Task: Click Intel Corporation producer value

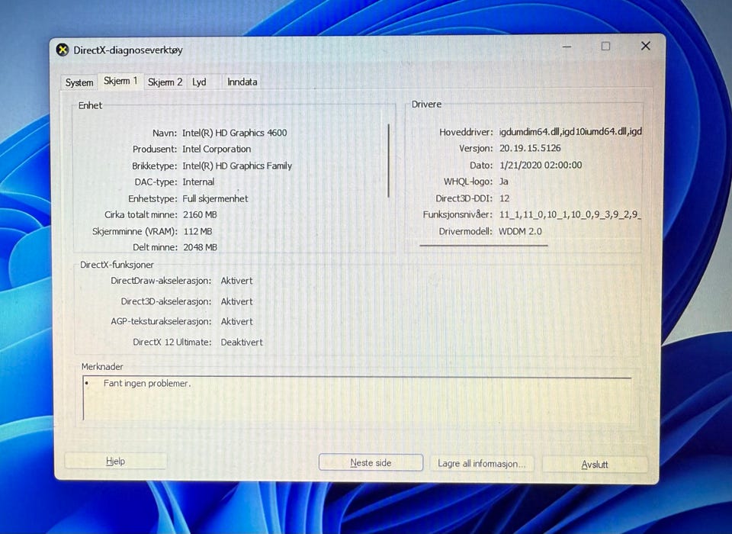Action: coord(216,149)
